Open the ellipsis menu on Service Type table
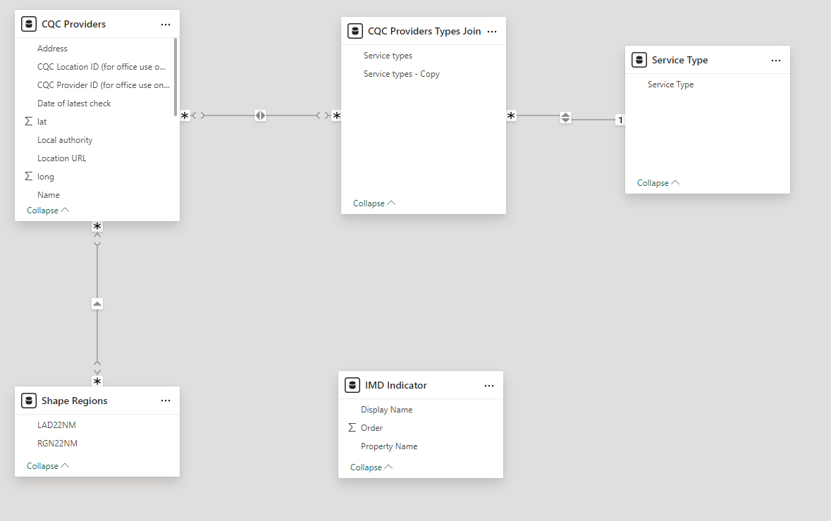The image size is (831, 521). point(776,60)
